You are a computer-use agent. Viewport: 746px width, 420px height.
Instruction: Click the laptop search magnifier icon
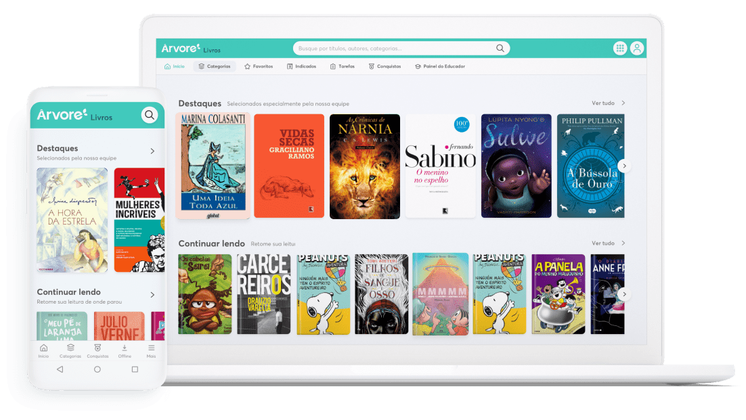(x=500, y=48)
